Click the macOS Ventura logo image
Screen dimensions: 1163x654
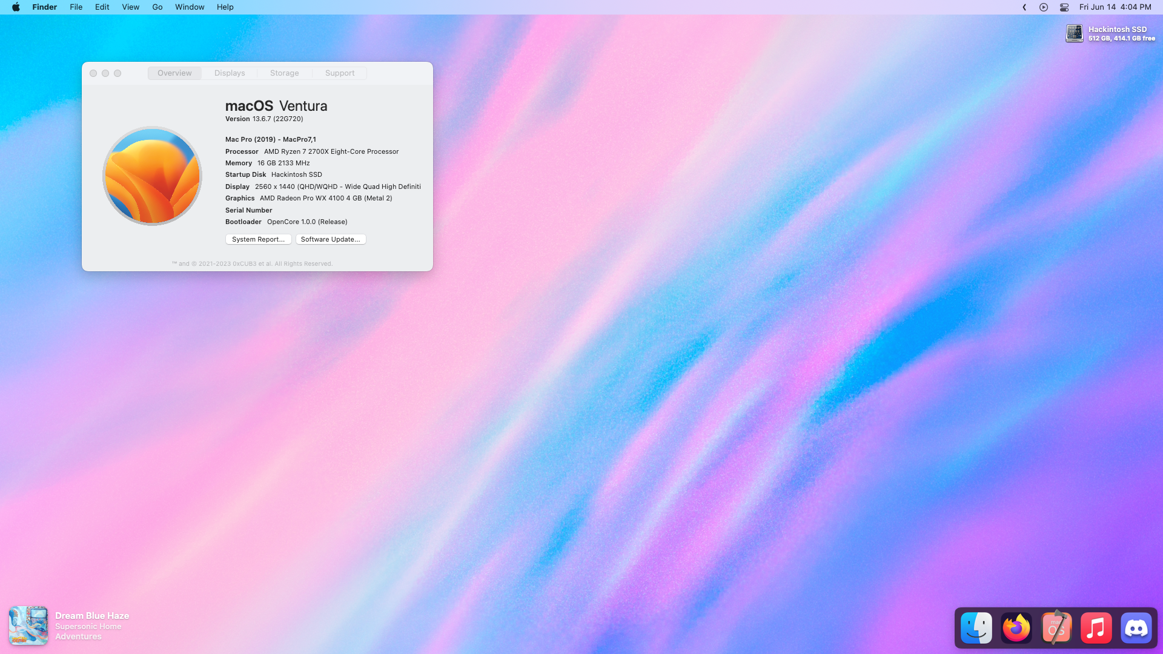pyautogui.click(x=152, y=176)
